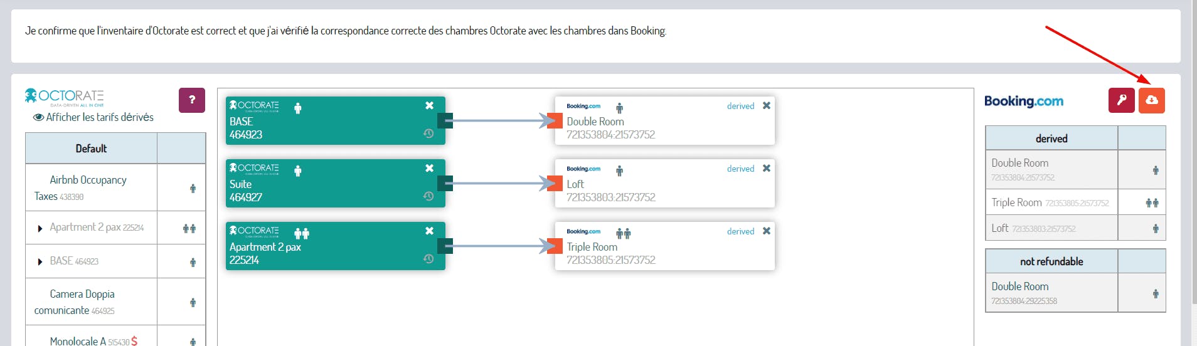Viewport: 1197px width, 346px height.
Task: Click the dollar sign beside Monolocale A
Action: pos(134,341)
